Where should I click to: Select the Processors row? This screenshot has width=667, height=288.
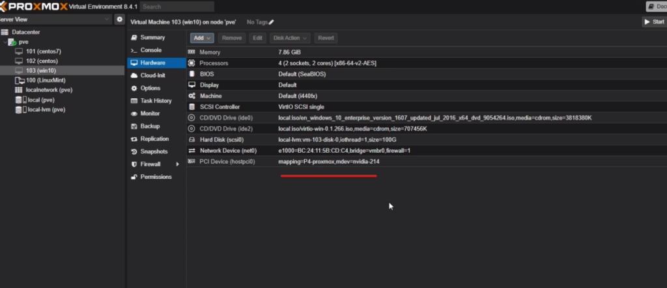coord(427,63)
